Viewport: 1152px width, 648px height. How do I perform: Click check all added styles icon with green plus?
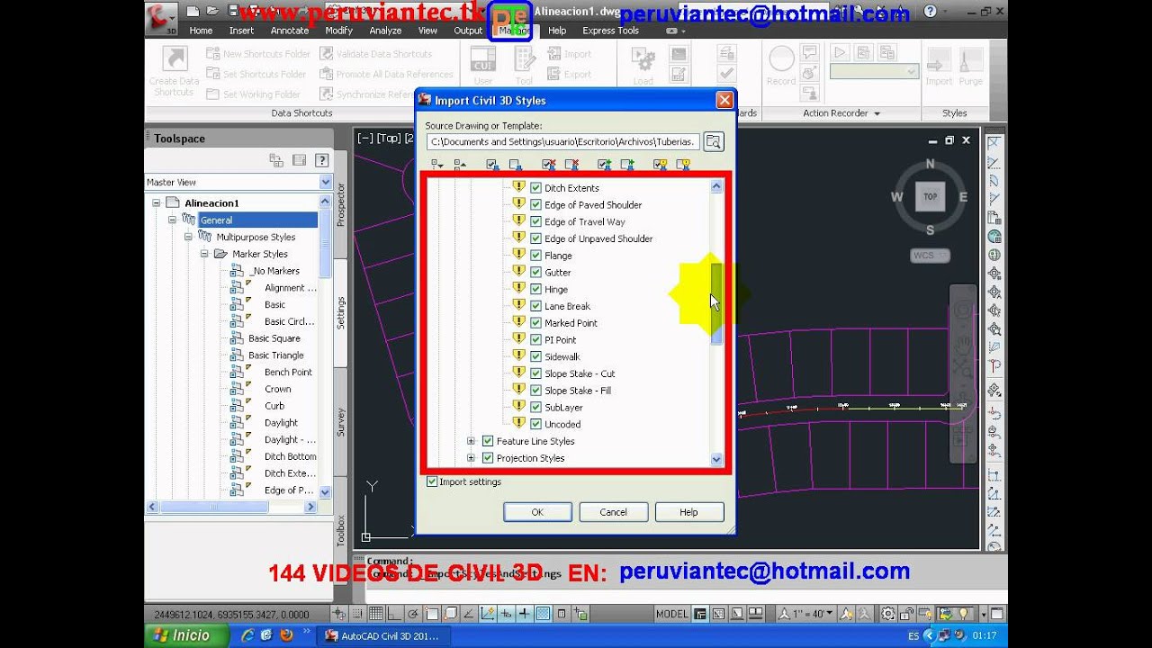tap(605, 165)
